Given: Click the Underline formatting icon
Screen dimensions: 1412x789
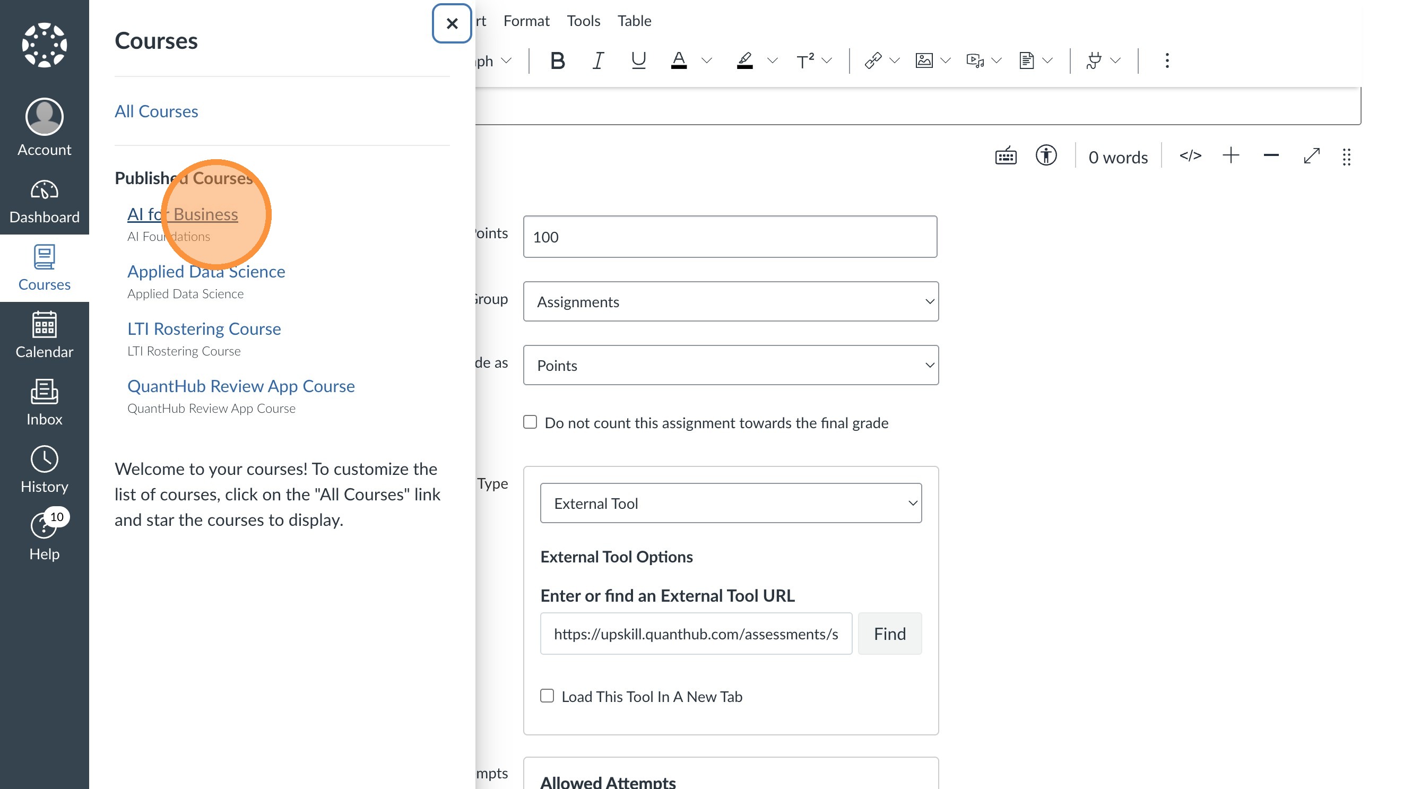Looking at the screenshot, I should click(638, 60).
